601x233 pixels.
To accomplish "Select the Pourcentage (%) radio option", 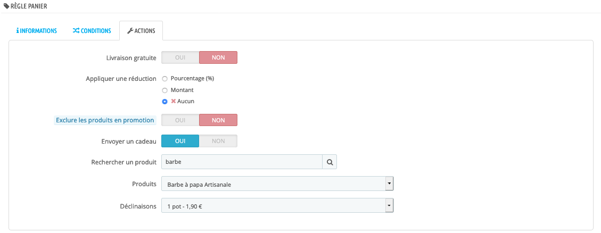I will point(165,79).
